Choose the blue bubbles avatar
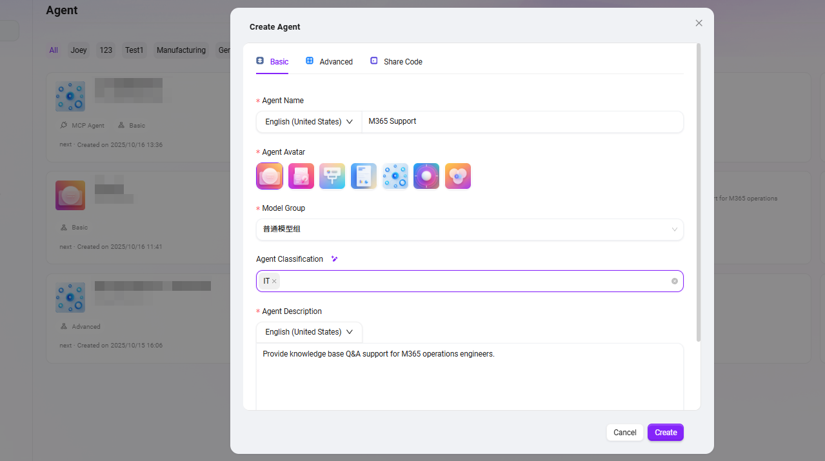Image resolution: width=825 pixels, height=461 pixels. pyautogui.click(x=395, y=176)
